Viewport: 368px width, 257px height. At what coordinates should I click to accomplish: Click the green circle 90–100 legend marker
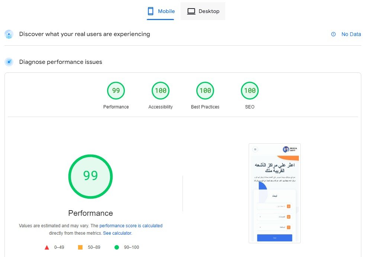click(x=117, y=247)
